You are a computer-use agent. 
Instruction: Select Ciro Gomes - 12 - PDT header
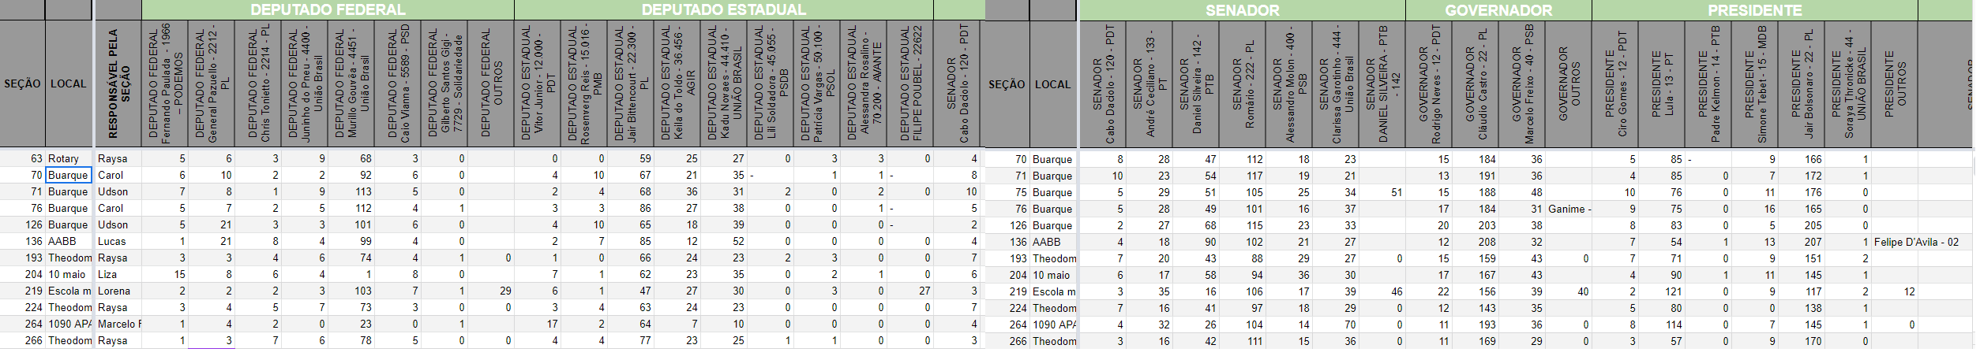1615,84
